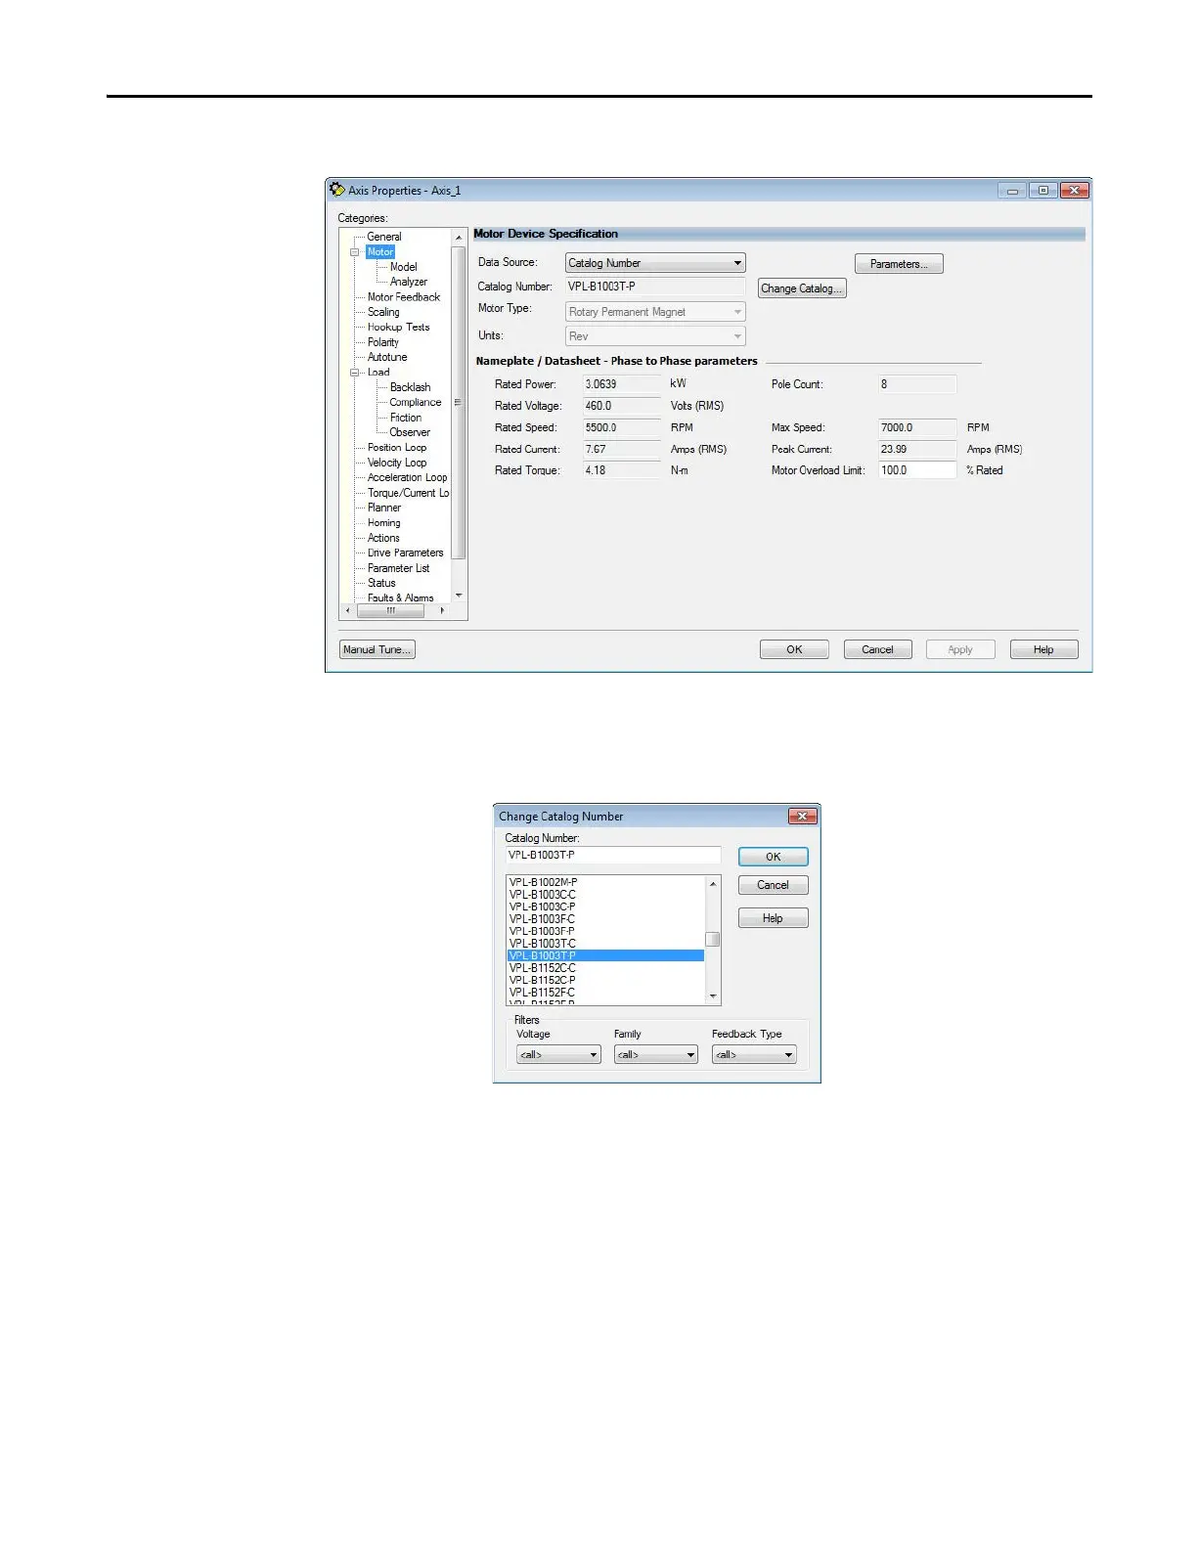Select the Polarity category
This screenshot has width=1197, height=1549.
tap(382, 342)
